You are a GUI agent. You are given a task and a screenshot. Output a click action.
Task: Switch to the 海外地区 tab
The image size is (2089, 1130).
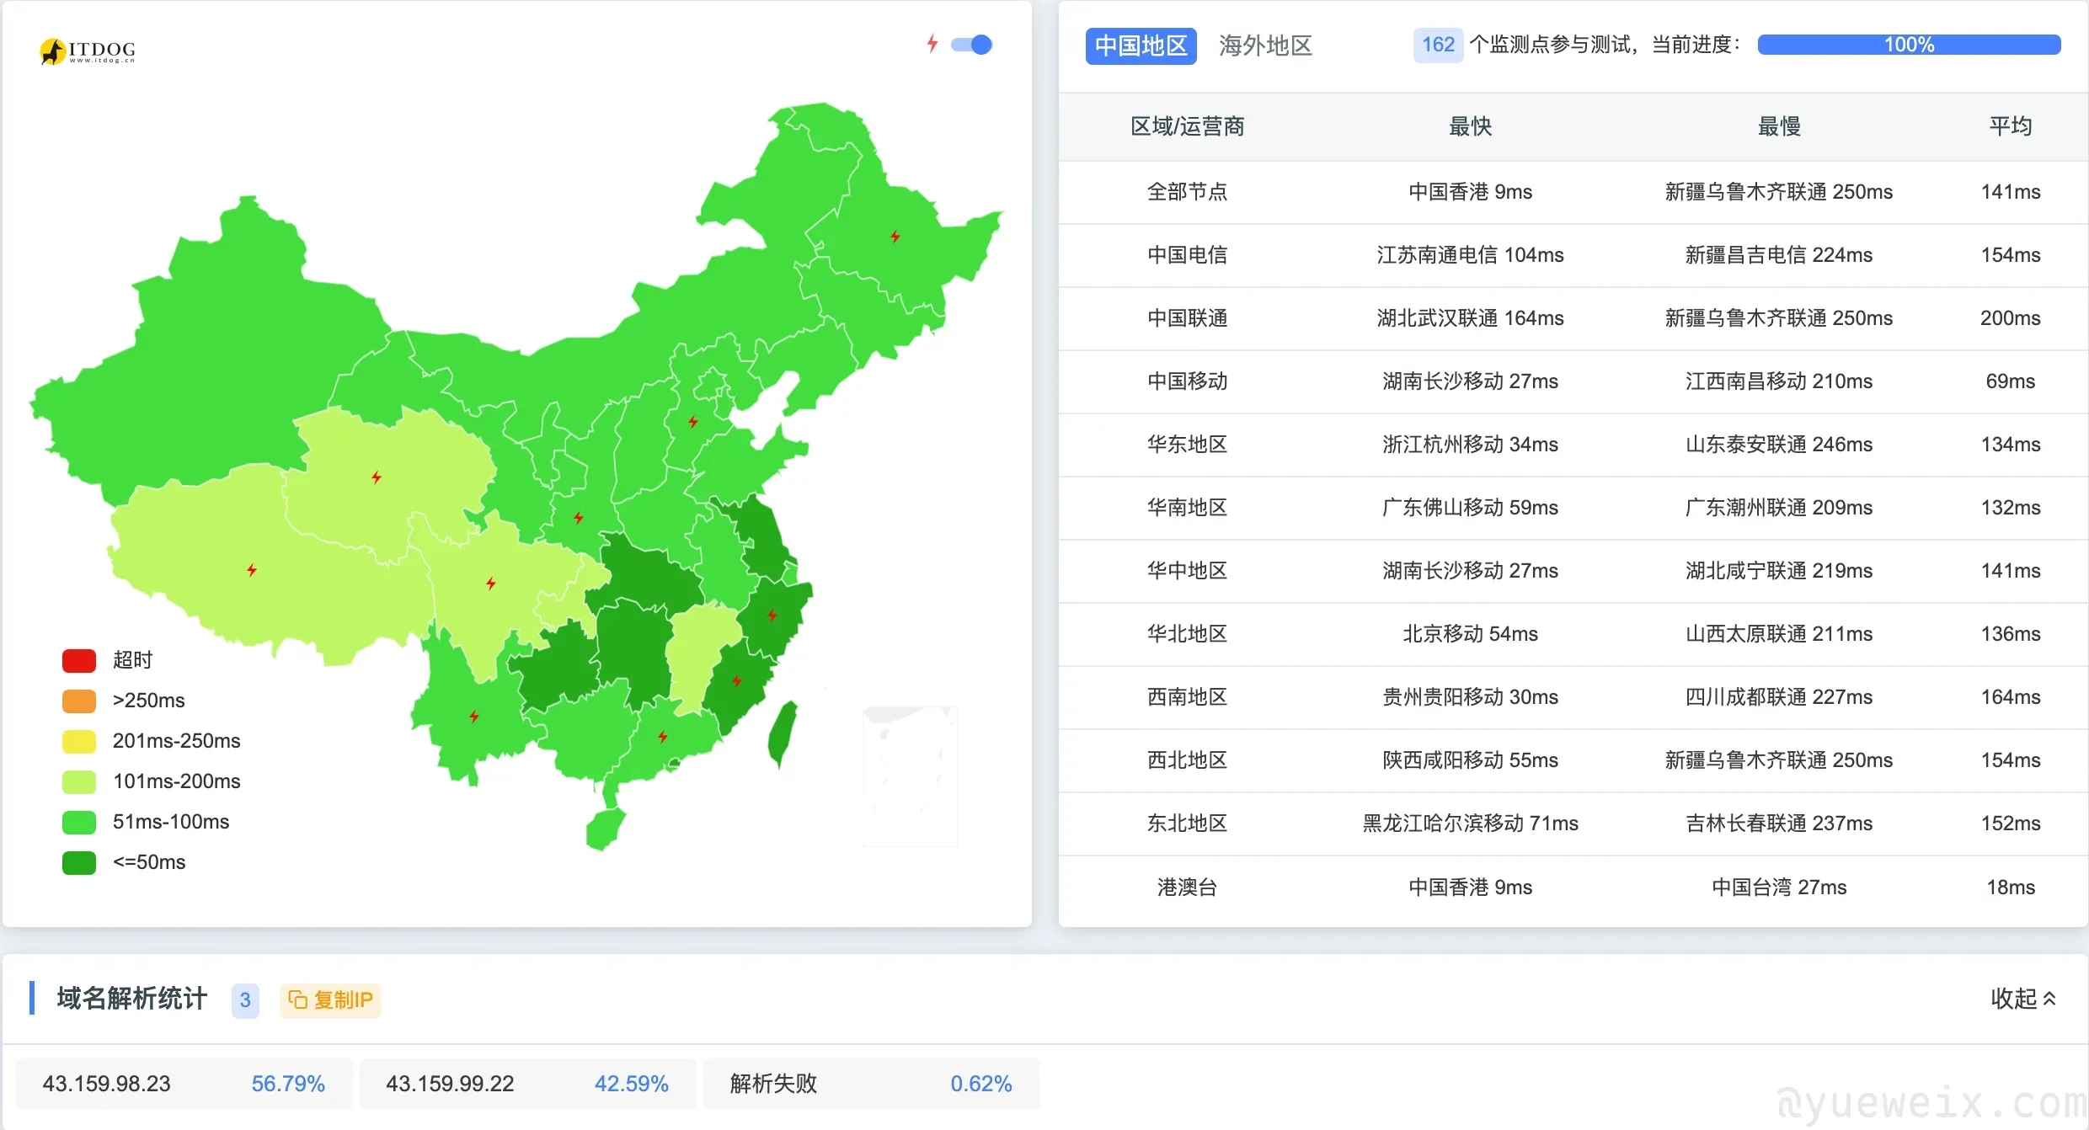[x=1265, y=45]
